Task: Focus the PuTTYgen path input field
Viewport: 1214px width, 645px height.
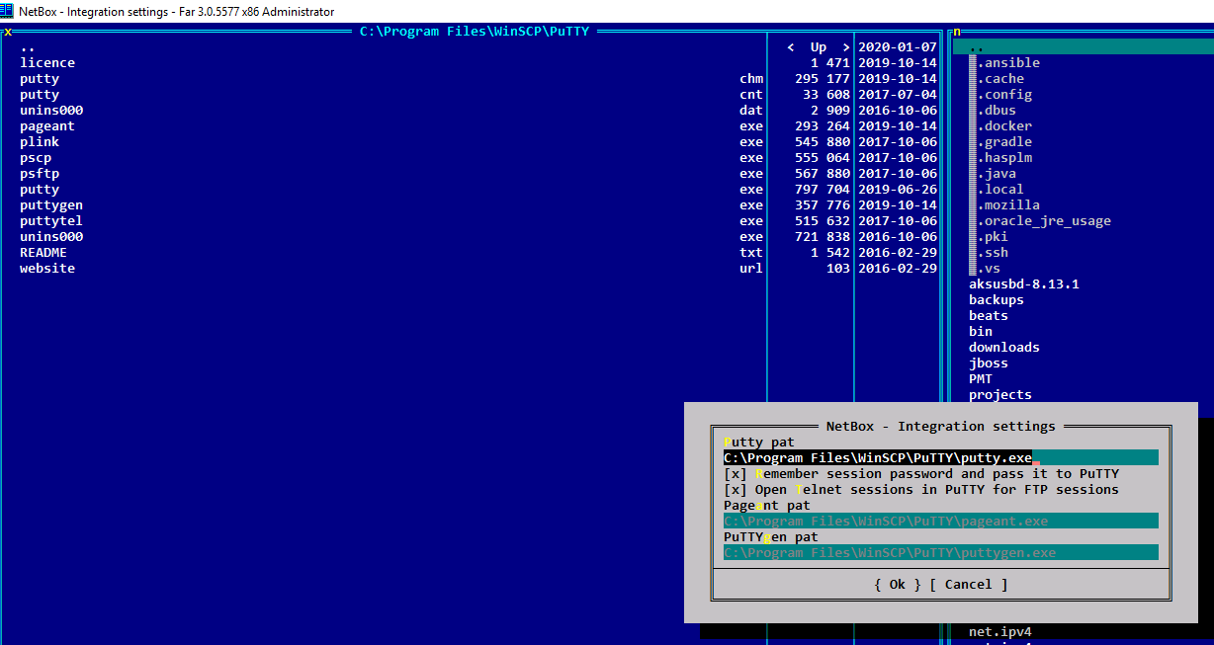Action: (940, 552)
